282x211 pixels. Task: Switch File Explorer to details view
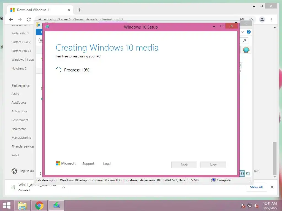click(242, 173)
